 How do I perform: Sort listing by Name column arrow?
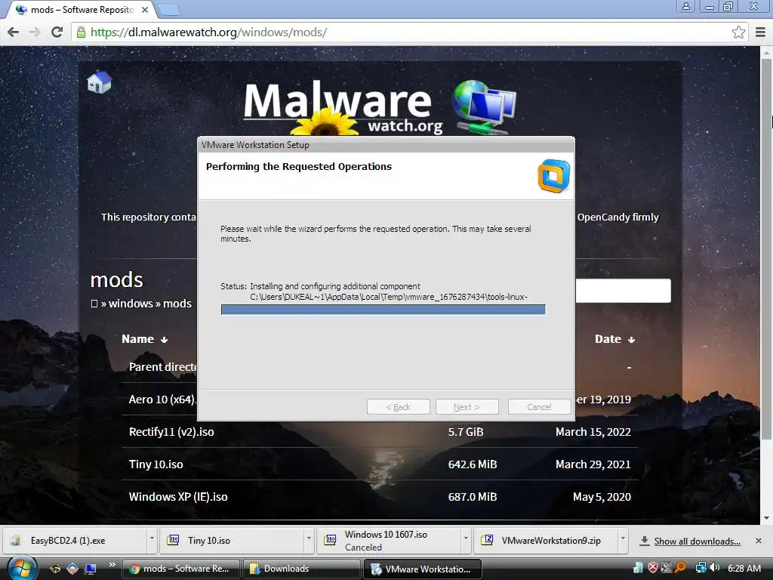(x=164, y=340)
